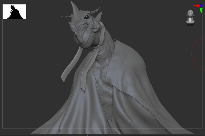Click the silhouette thumbnail preview
This screenshot has height=136, width=205.
14,12
